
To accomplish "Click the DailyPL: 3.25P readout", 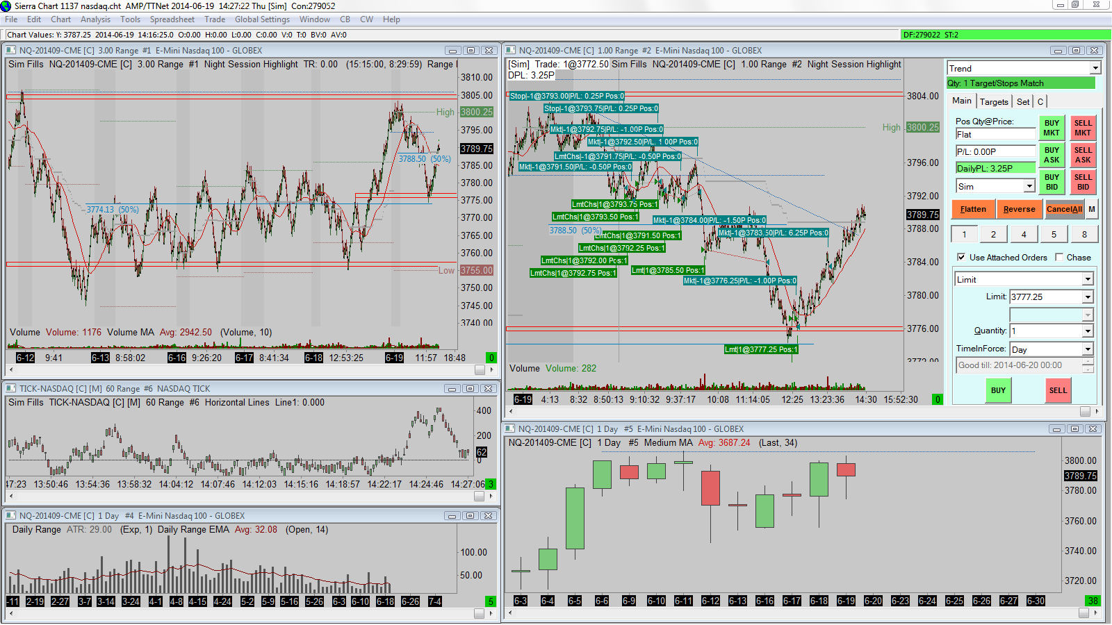I will [995, 168].
